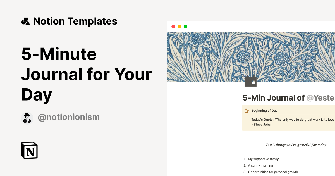Click the Opportunities for personal growth entry

coord(273,172)
